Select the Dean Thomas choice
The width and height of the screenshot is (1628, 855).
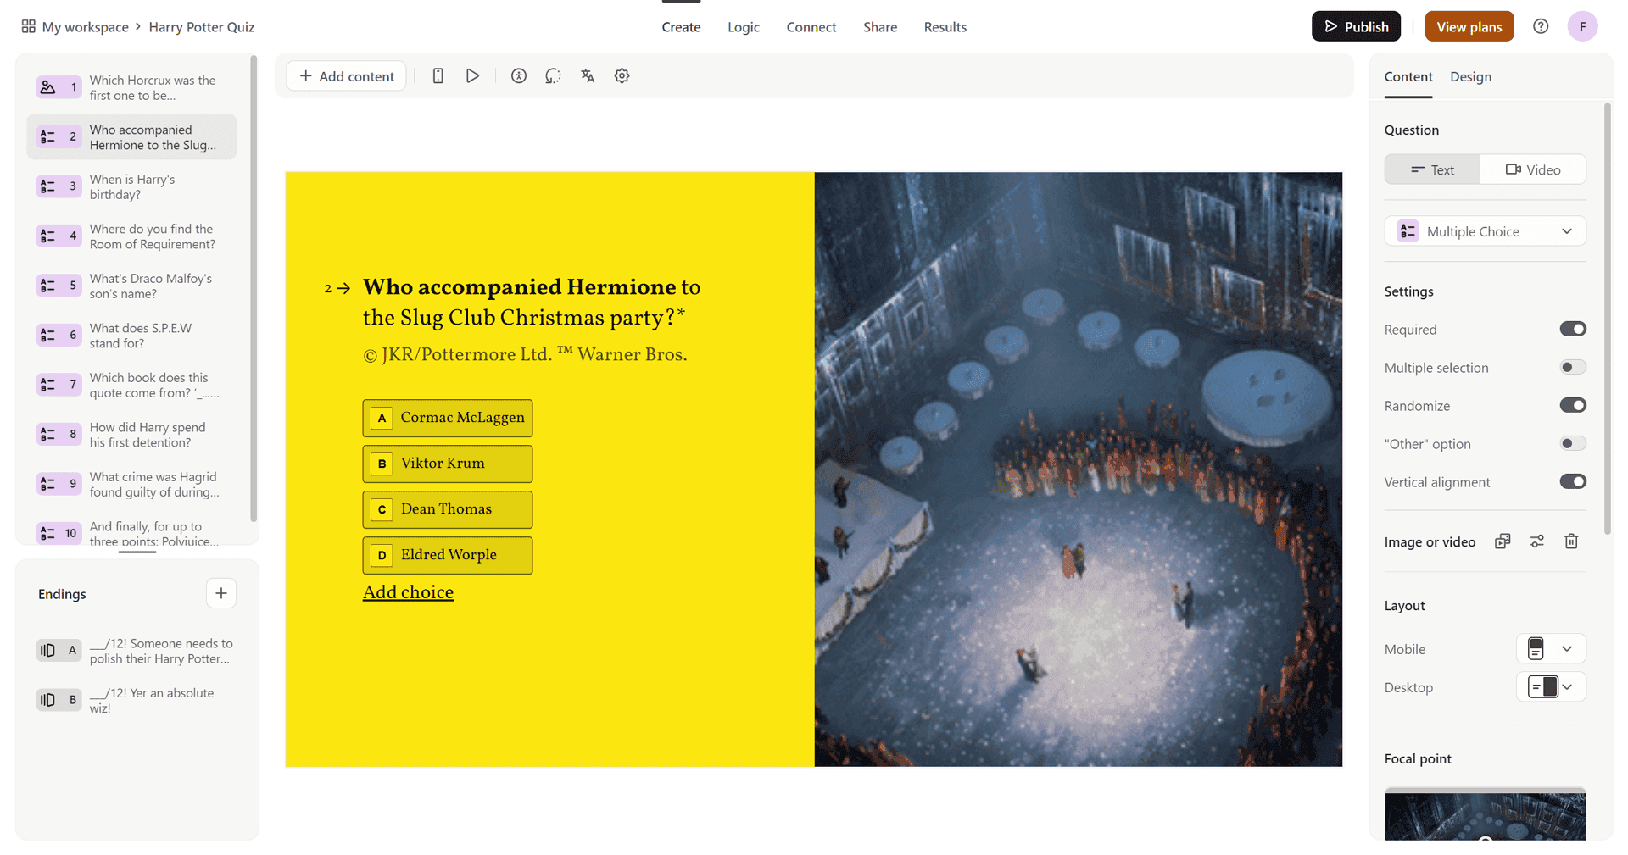point(448,509)
